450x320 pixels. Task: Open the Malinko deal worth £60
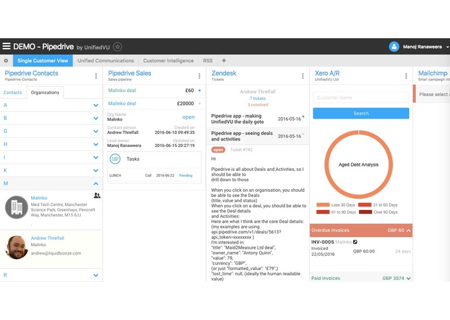pos(154,91)
